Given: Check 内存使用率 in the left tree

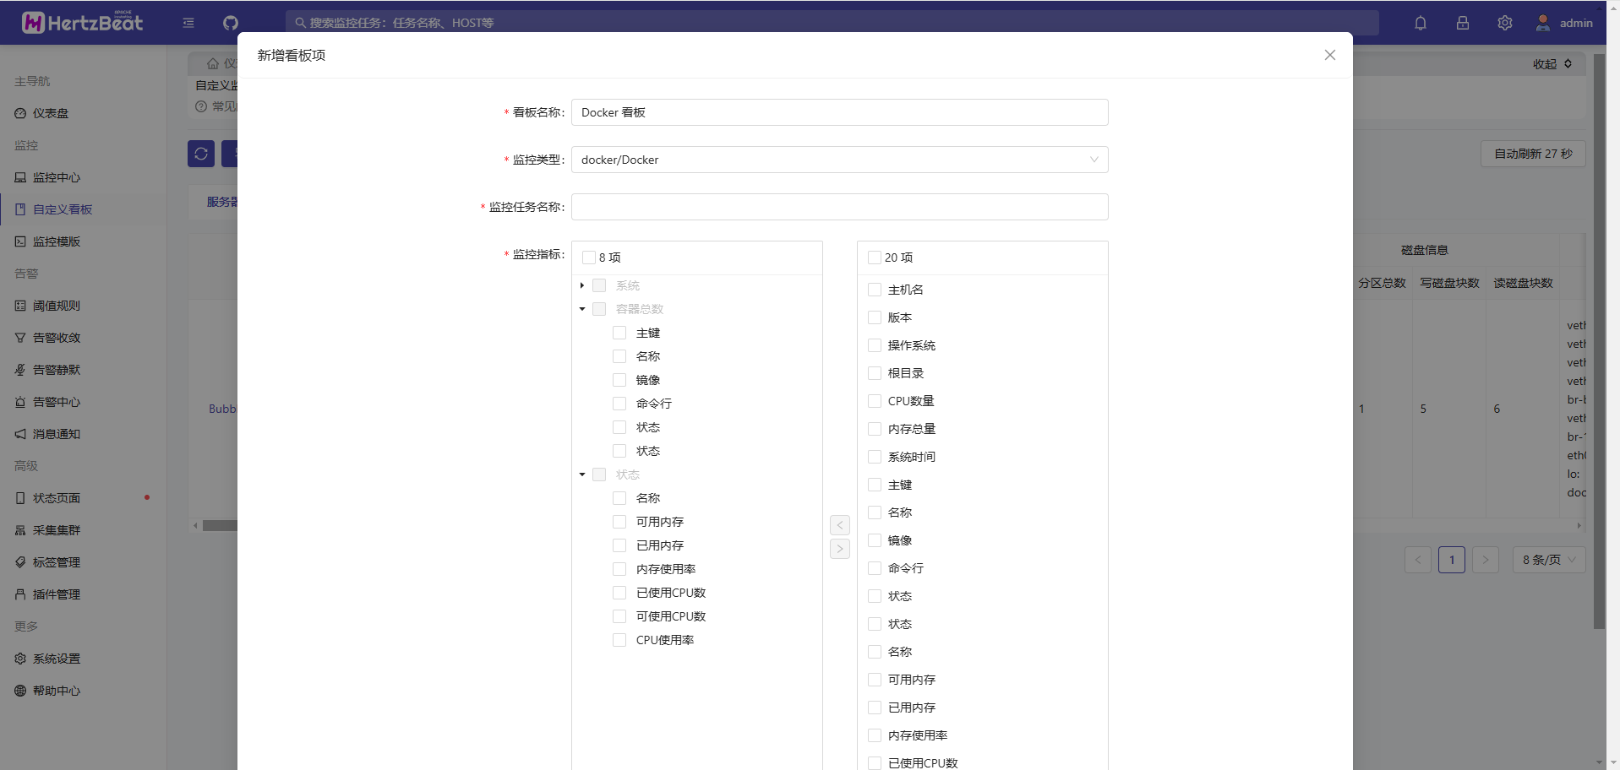Looking at the screenshot, I should click(619, 569).
